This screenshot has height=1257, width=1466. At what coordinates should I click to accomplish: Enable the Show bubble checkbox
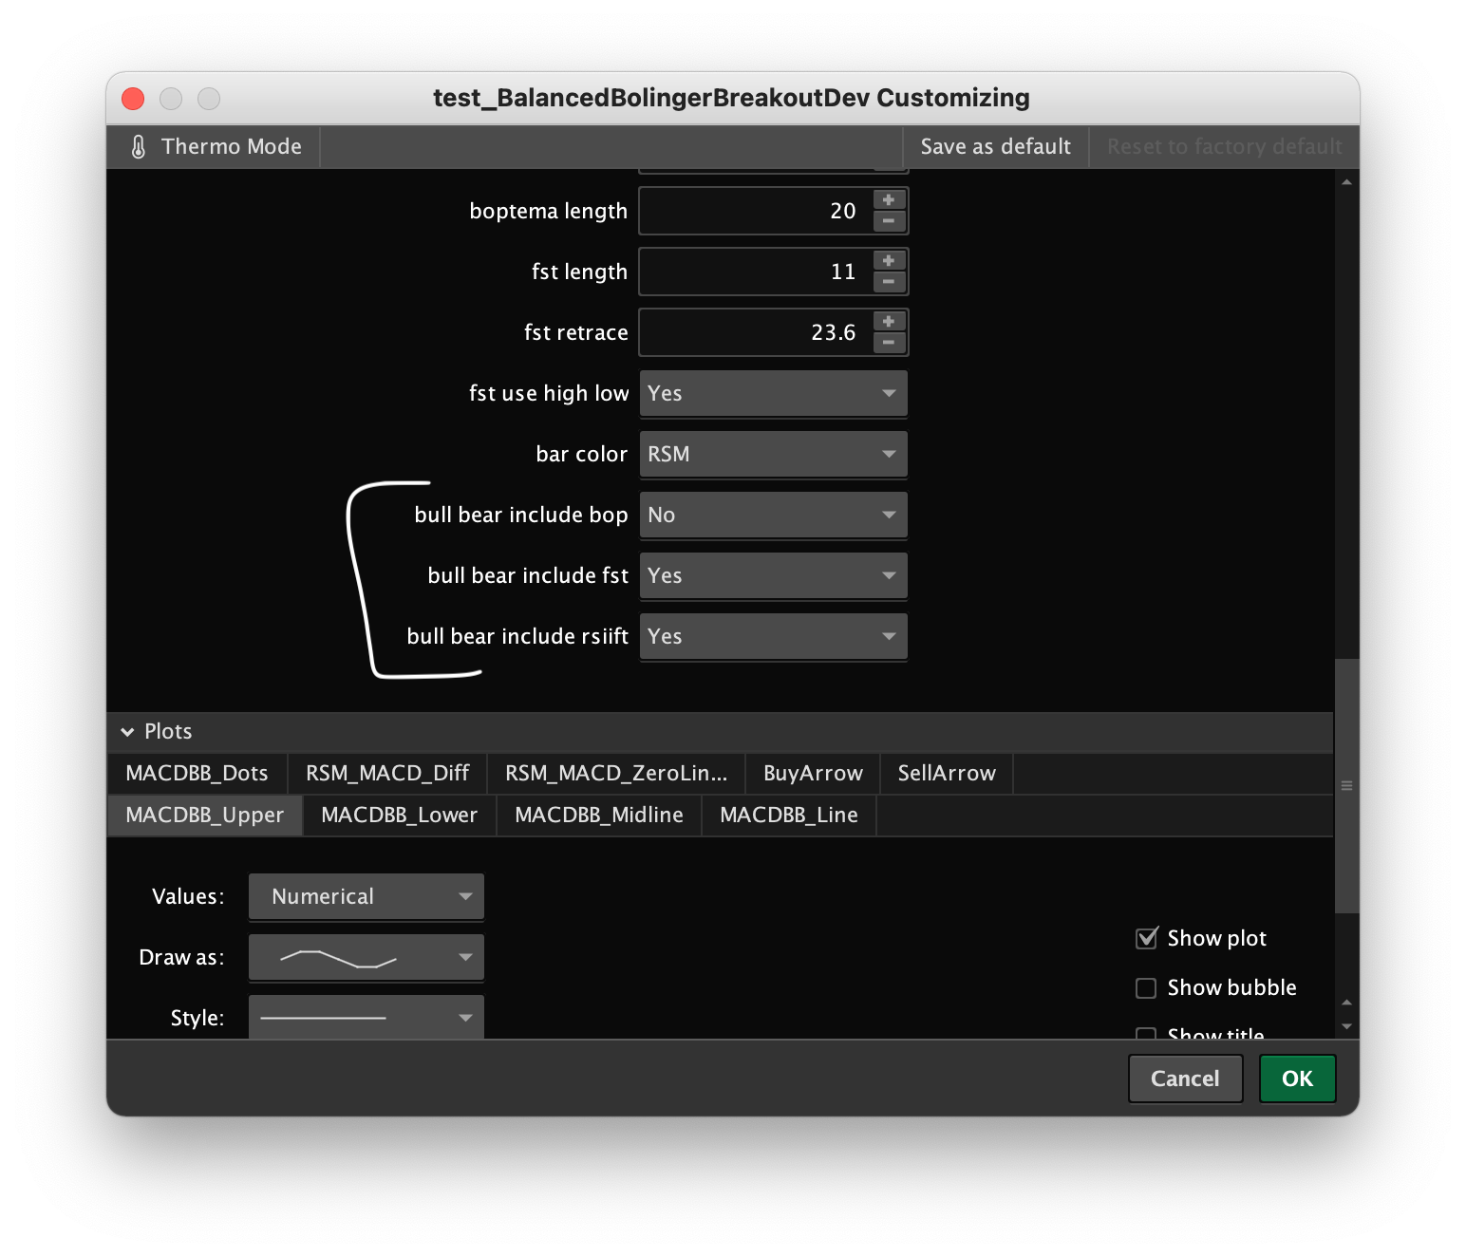pyautogui.click(x=1147, y=987)
